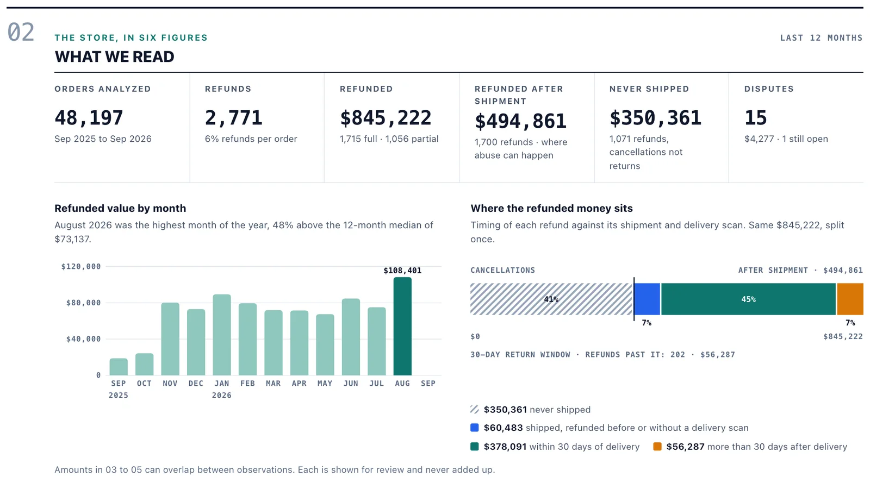Viewport: 870px width, 483px height.
Task: Click the orange more than 30 days legend swatch
Action: pos(657,447)
